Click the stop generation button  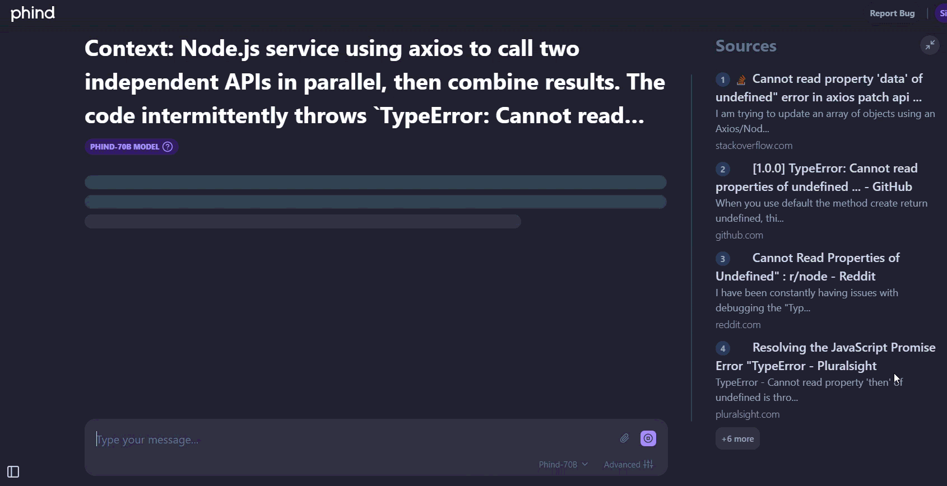click(648, 438)
